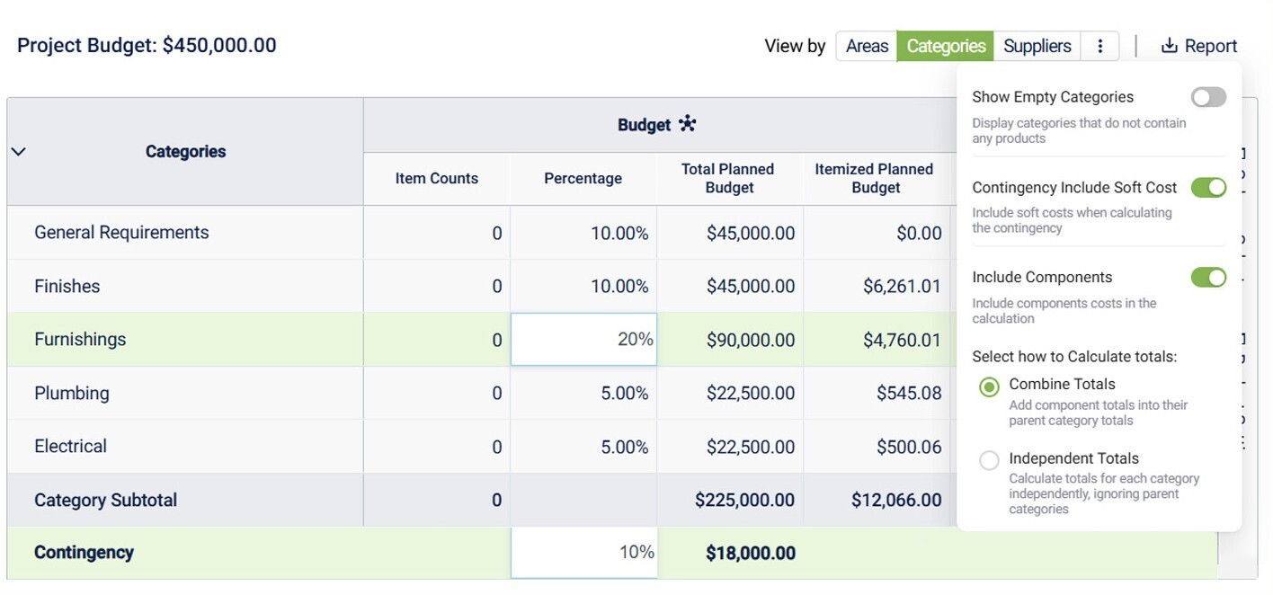The image size is (1273, 595).
Task: Select the Categories view tab
Action: click(946, 46)
